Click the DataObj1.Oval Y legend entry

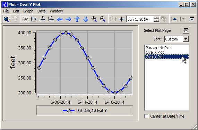85,111
